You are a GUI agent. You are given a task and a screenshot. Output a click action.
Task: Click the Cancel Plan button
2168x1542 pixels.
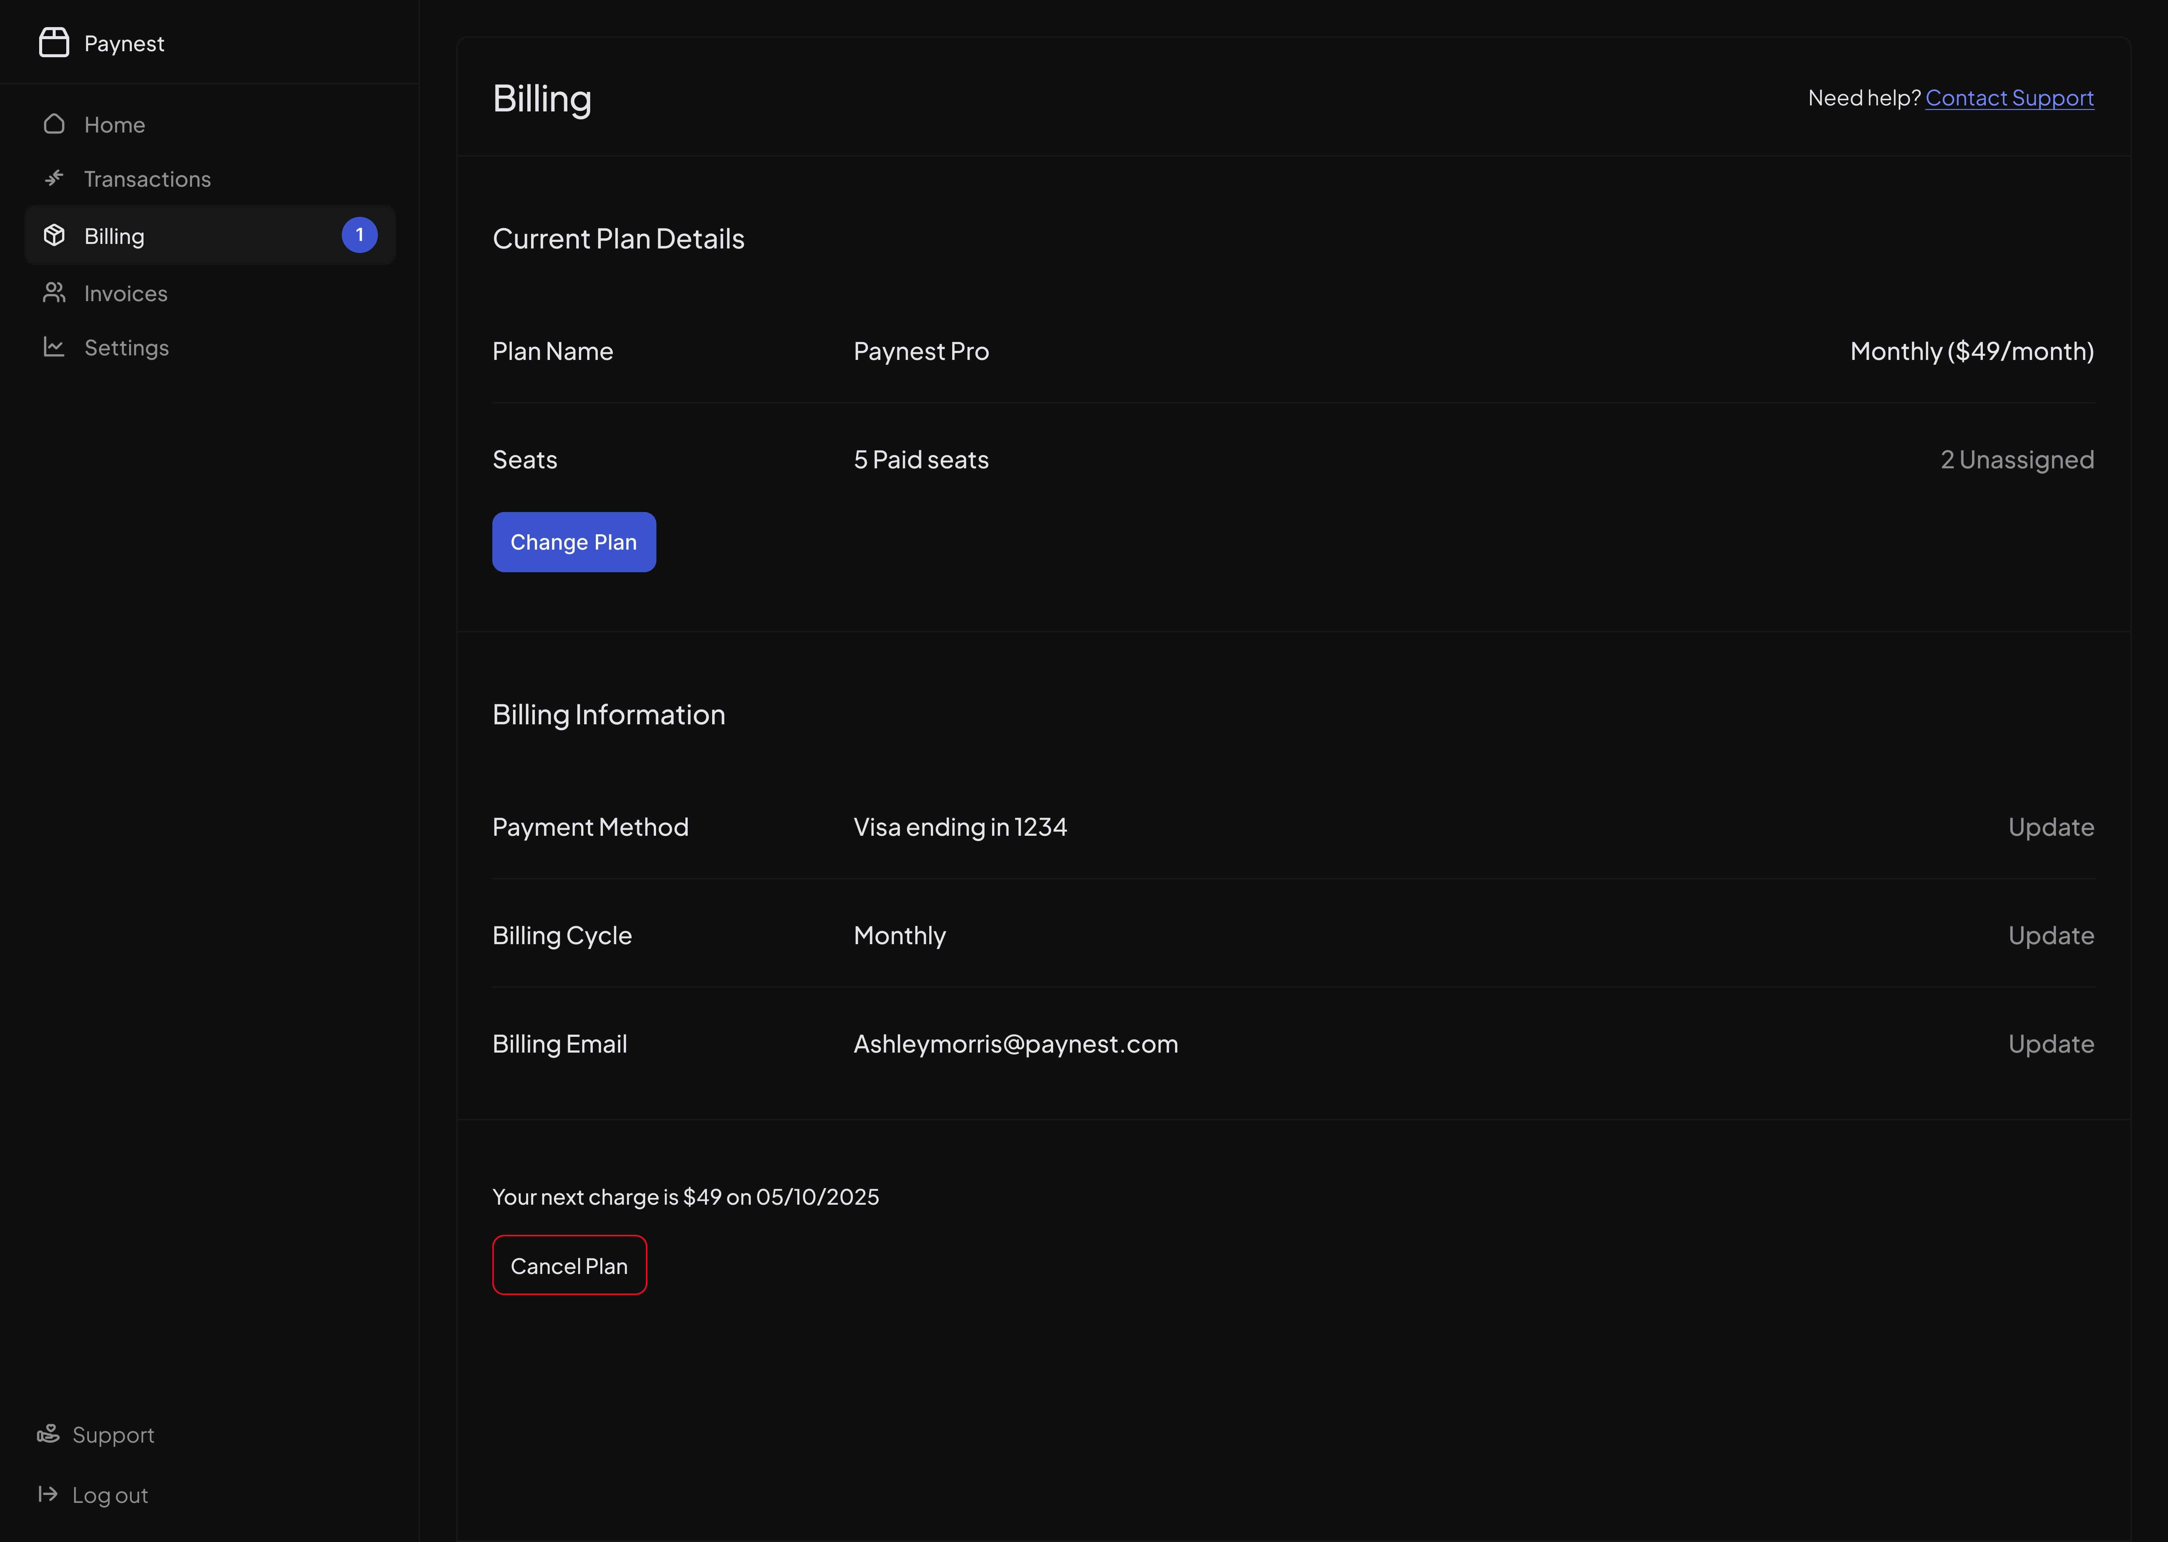pos(569,1266)
